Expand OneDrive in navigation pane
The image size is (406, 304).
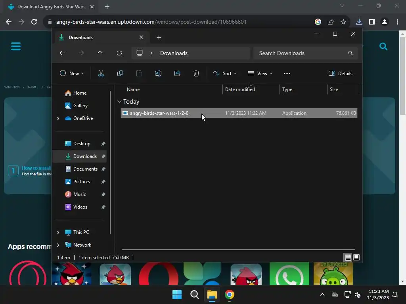point(58,118)
